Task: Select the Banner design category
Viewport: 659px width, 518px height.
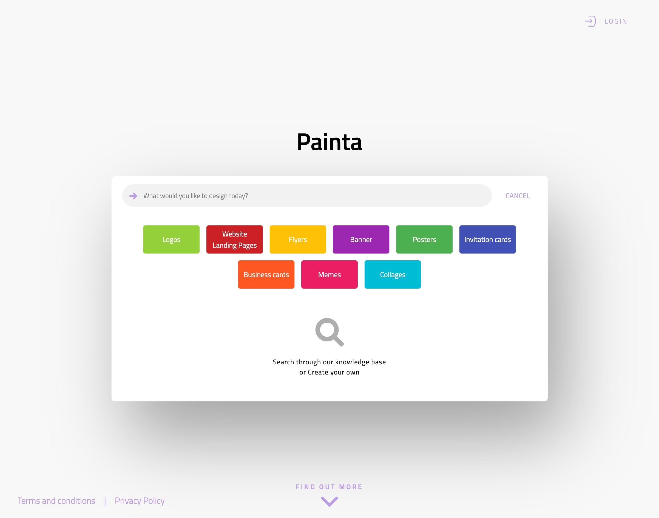Action: (x=361, y=239)
